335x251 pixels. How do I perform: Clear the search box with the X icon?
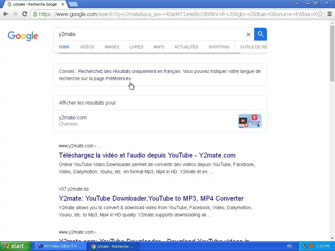click(x=248, y=34)
